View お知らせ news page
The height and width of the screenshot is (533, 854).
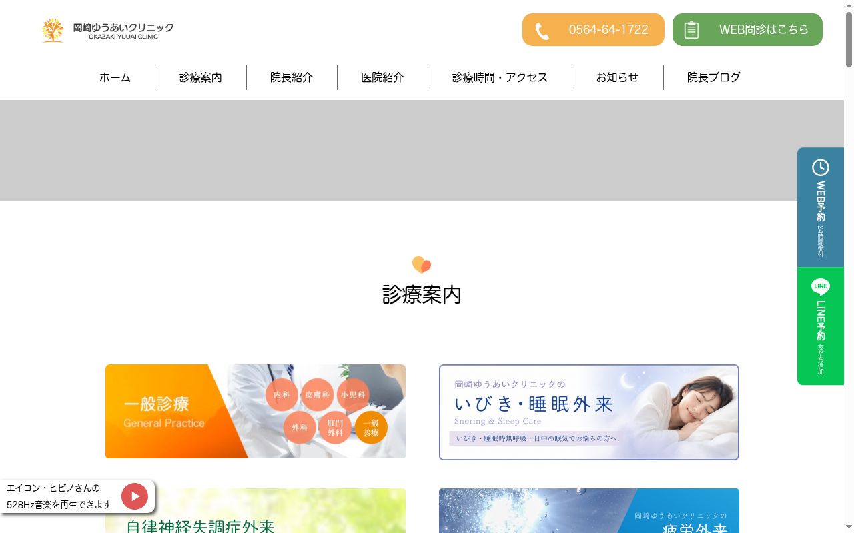coord(617,77)
